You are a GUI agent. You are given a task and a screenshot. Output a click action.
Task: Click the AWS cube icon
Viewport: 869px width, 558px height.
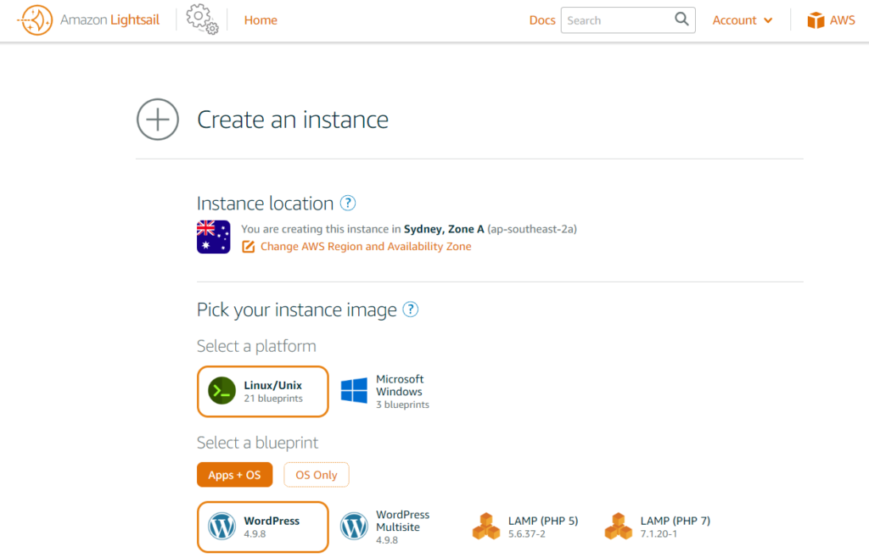[x=816, y=20]
